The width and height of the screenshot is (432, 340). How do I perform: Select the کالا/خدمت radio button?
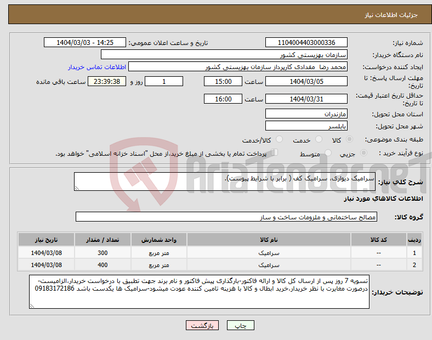(280, 139)
